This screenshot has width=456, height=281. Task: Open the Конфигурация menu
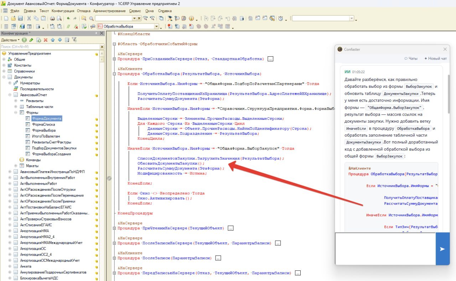point(62,11)
